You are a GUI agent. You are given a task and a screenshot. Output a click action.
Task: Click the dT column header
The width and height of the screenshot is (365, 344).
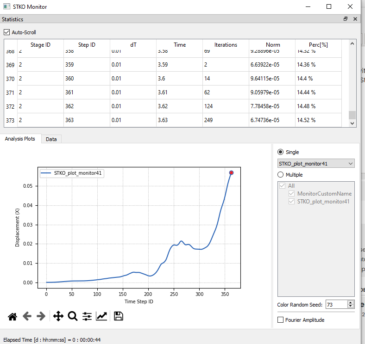(x=133, y=45)
